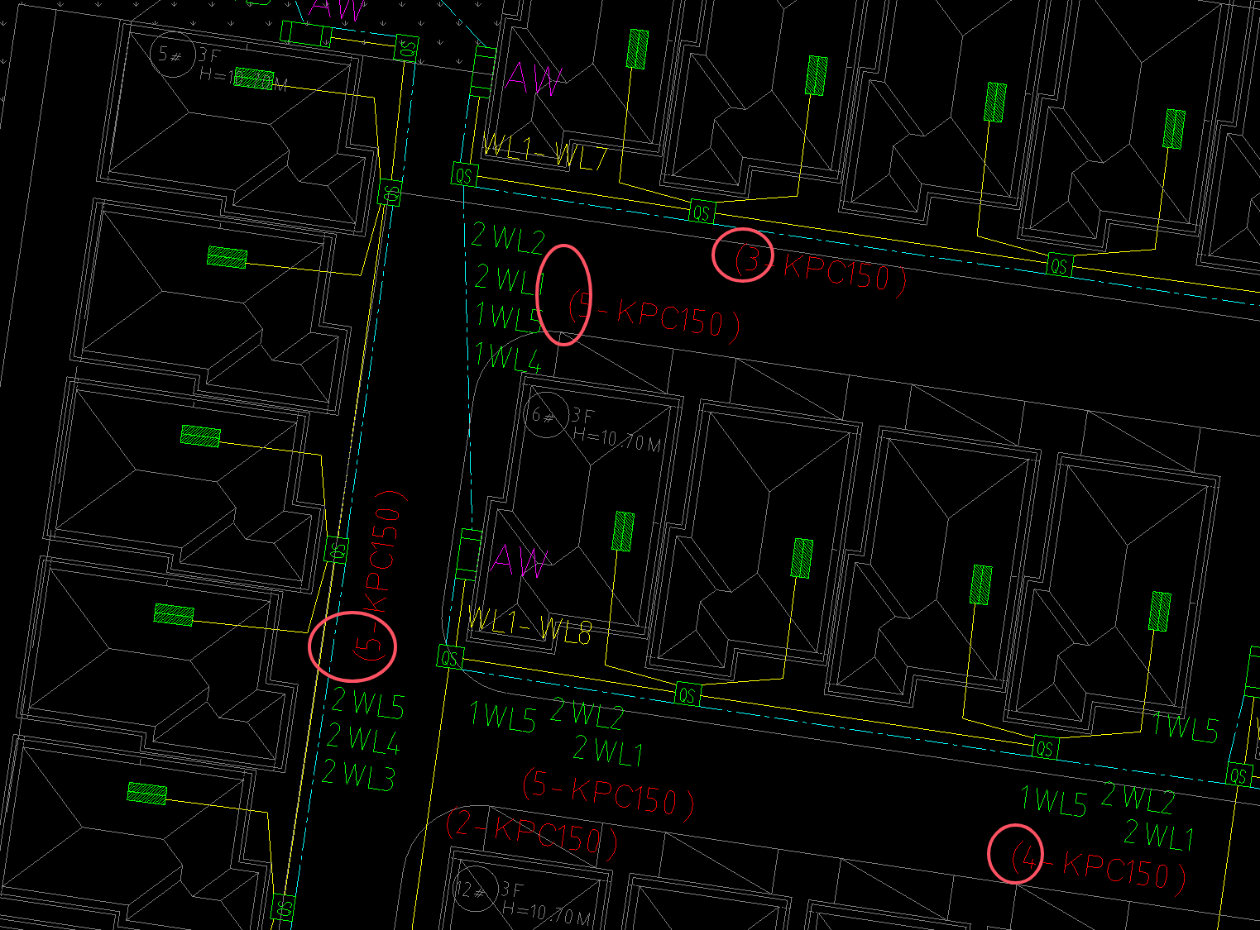Image resolution: width=1260 pixels, height=930 pixels.
Task: Select (5-KPC150) text directly above (2-KPC150)
Action: (x=608, y=794)
